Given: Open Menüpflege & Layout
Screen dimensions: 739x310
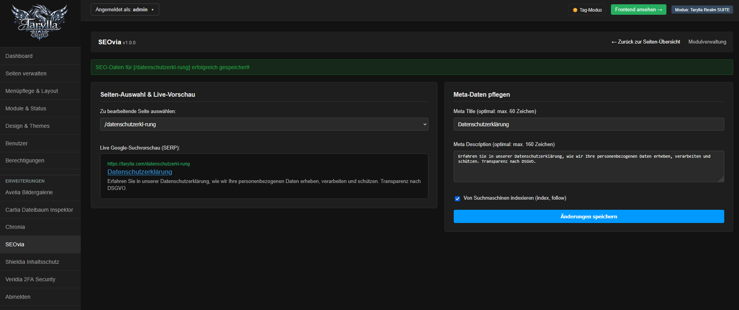Looking at the screenshot, I should [40, 91].
